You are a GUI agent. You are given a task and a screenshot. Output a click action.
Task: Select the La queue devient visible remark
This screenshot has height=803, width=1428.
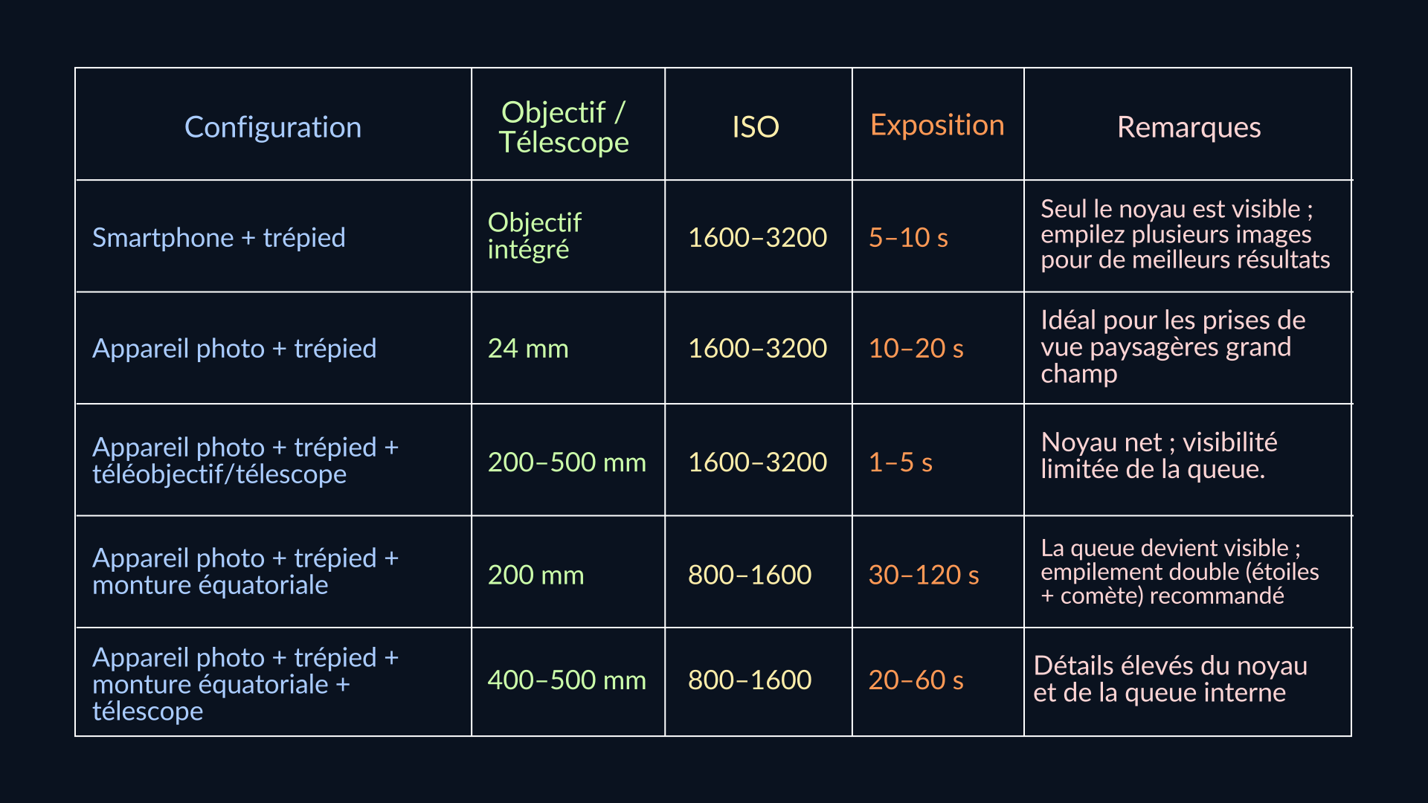(1180, 572)
